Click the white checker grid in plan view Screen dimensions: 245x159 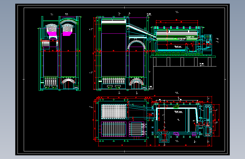pos(114,112)
